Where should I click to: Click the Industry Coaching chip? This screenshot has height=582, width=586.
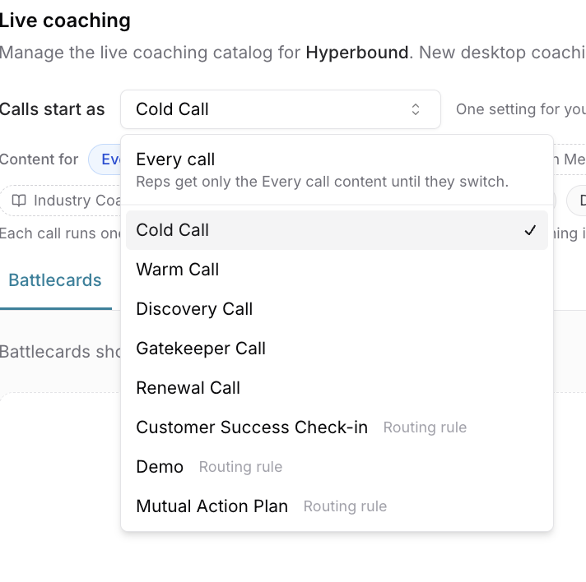pos(62,201)
